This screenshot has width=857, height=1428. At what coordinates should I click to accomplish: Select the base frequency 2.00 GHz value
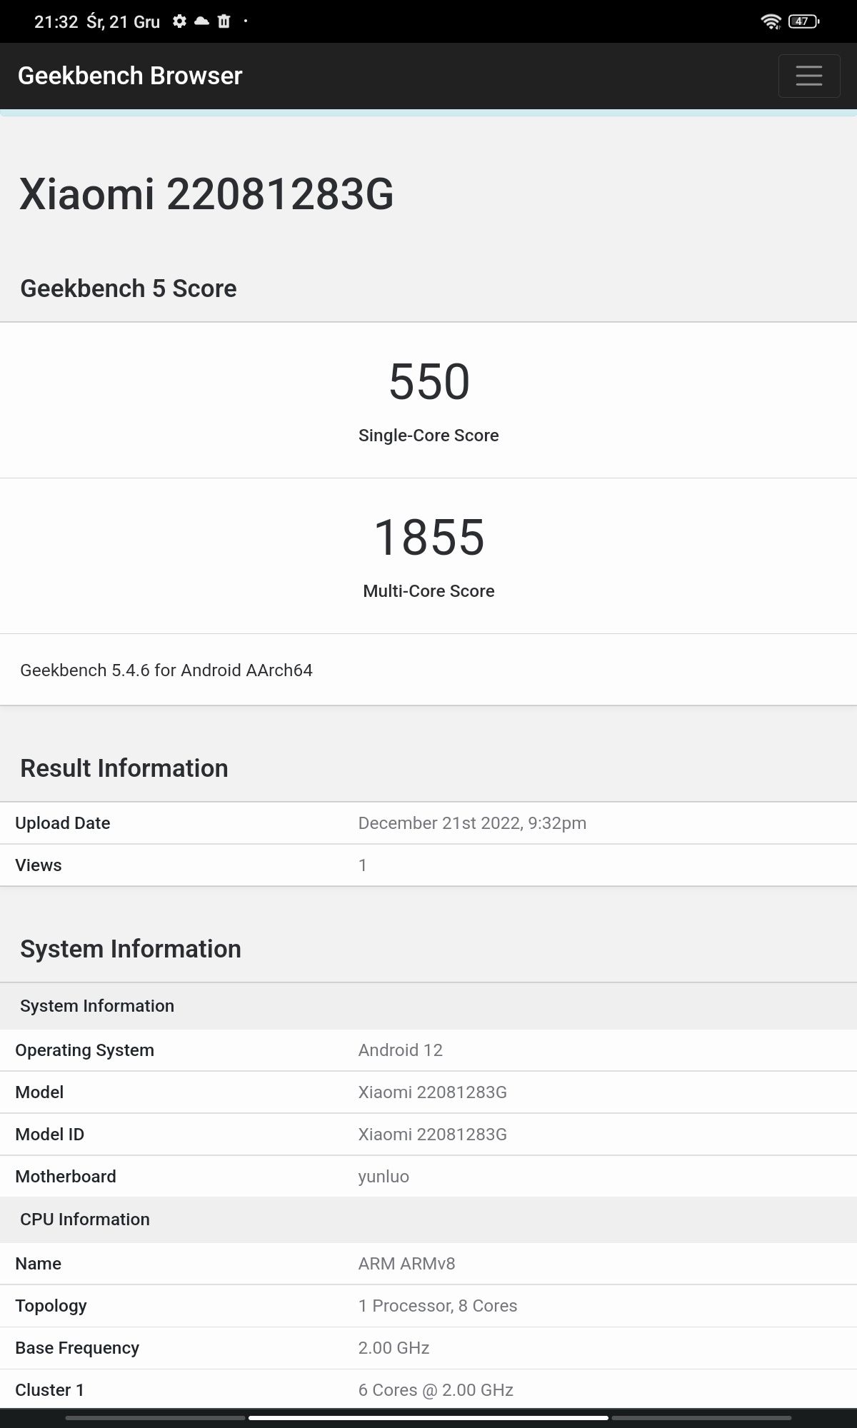[x=394, y=1348]
